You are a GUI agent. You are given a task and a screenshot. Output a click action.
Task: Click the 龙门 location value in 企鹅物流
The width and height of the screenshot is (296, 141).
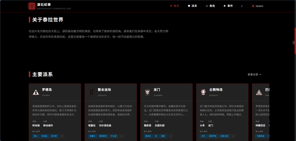point(211,126)
